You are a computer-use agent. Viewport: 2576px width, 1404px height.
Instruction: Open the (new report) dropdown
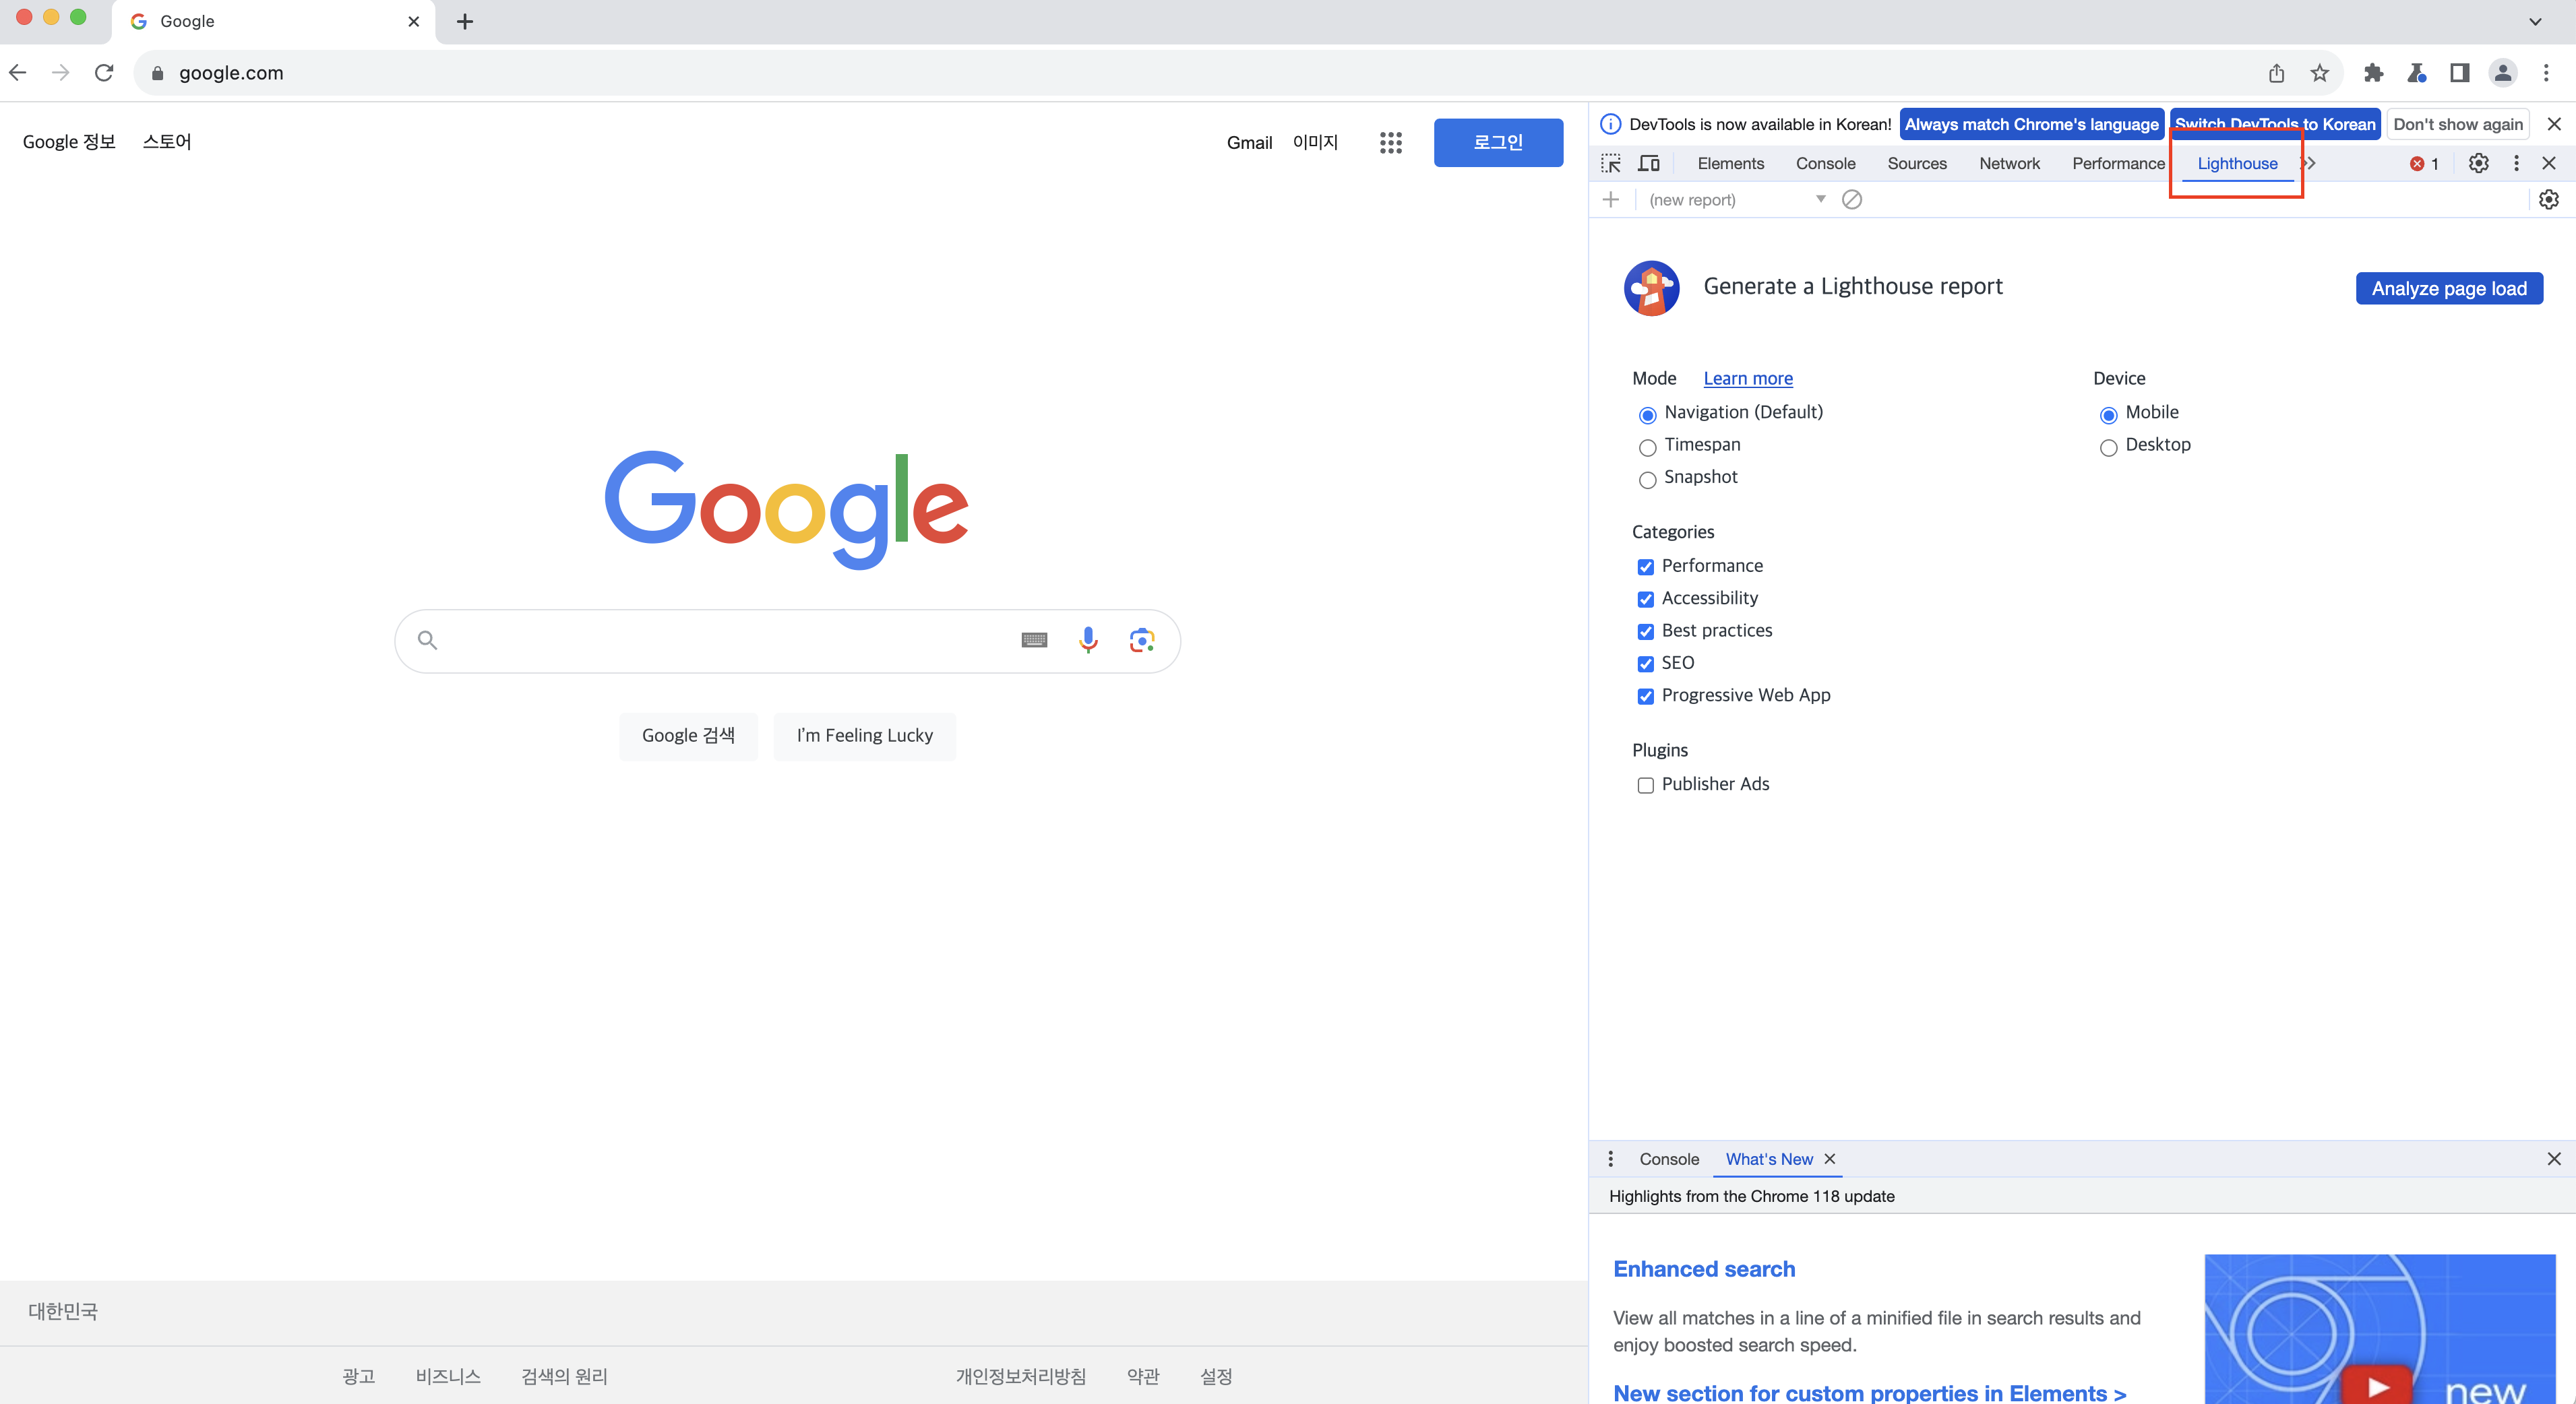point(1737,200)
